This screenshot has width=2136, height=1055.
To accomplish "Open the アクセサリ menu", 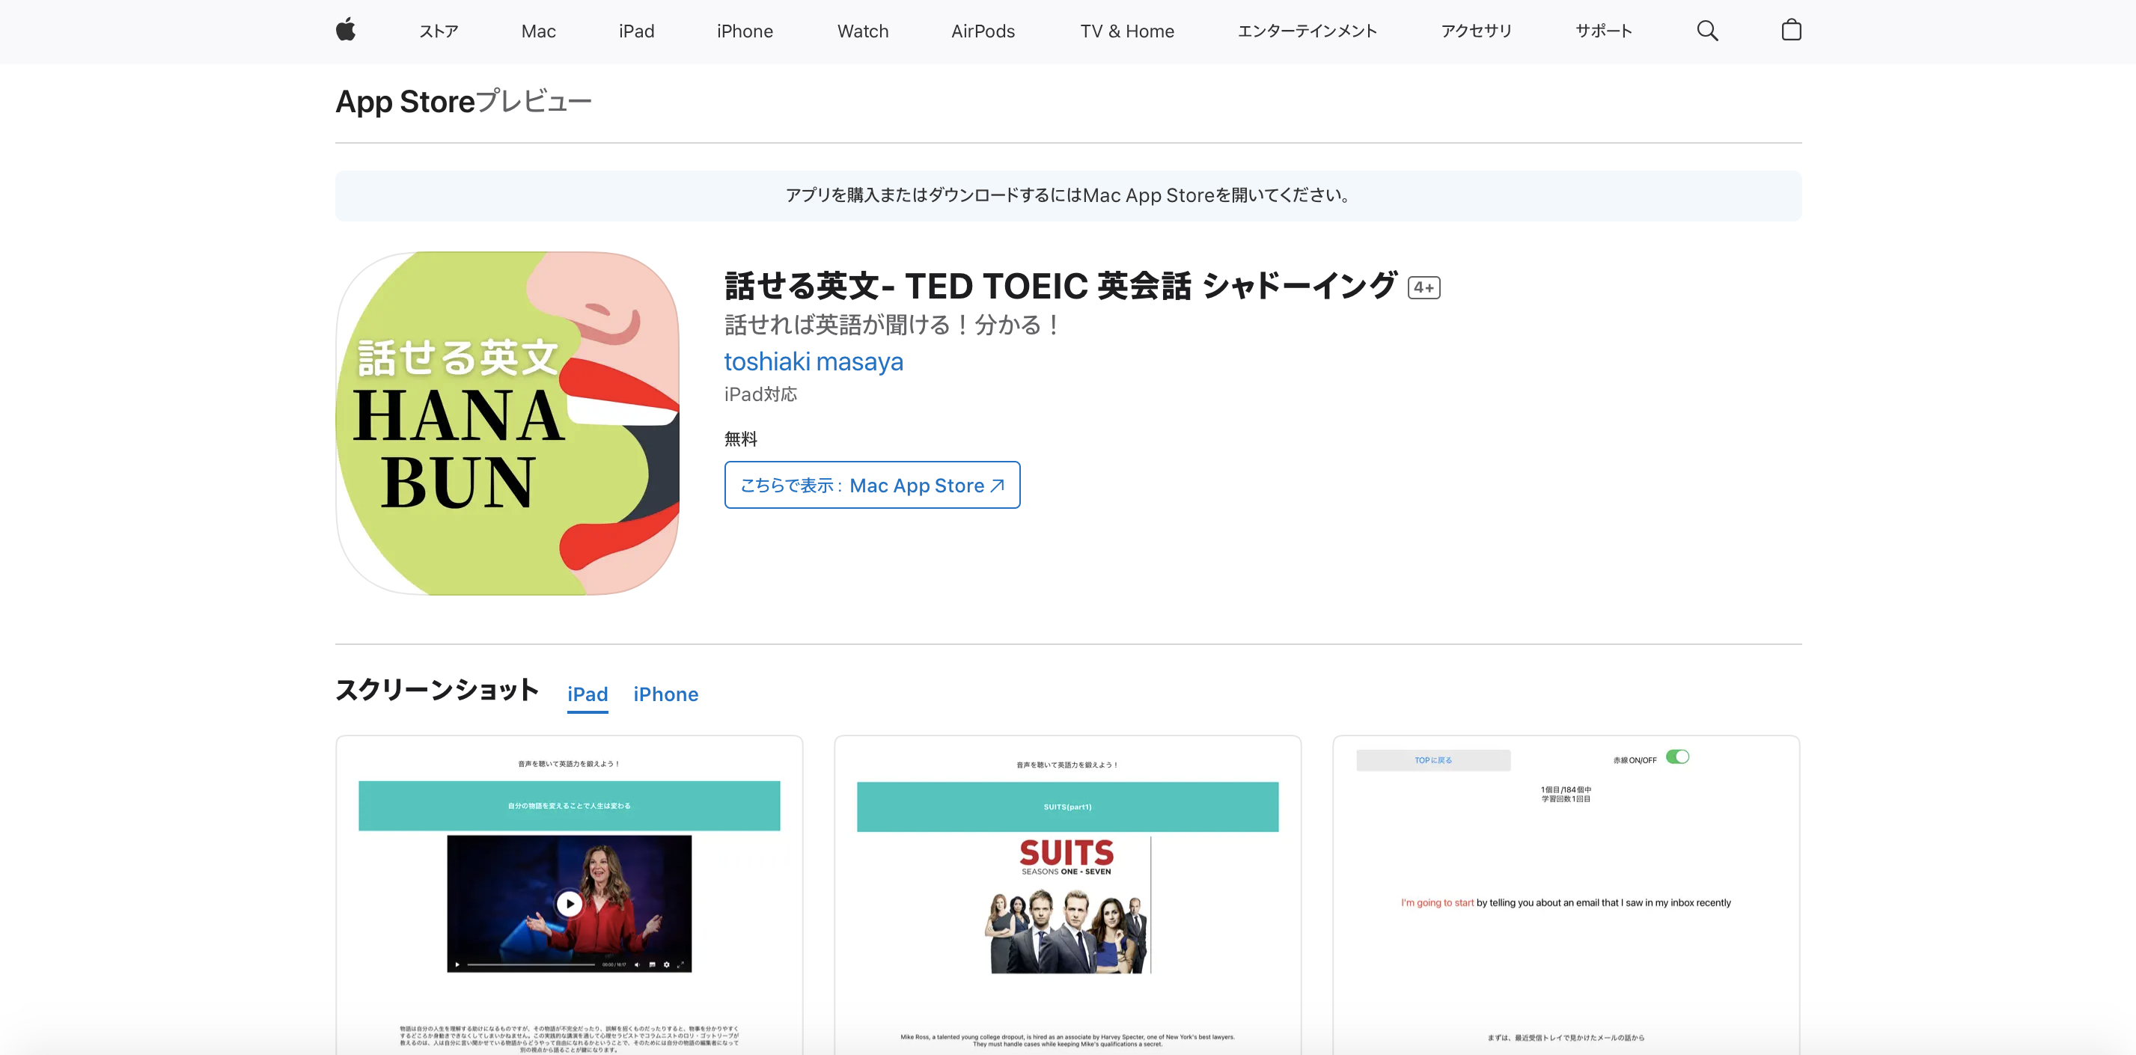I will [x=1476, y=31].
